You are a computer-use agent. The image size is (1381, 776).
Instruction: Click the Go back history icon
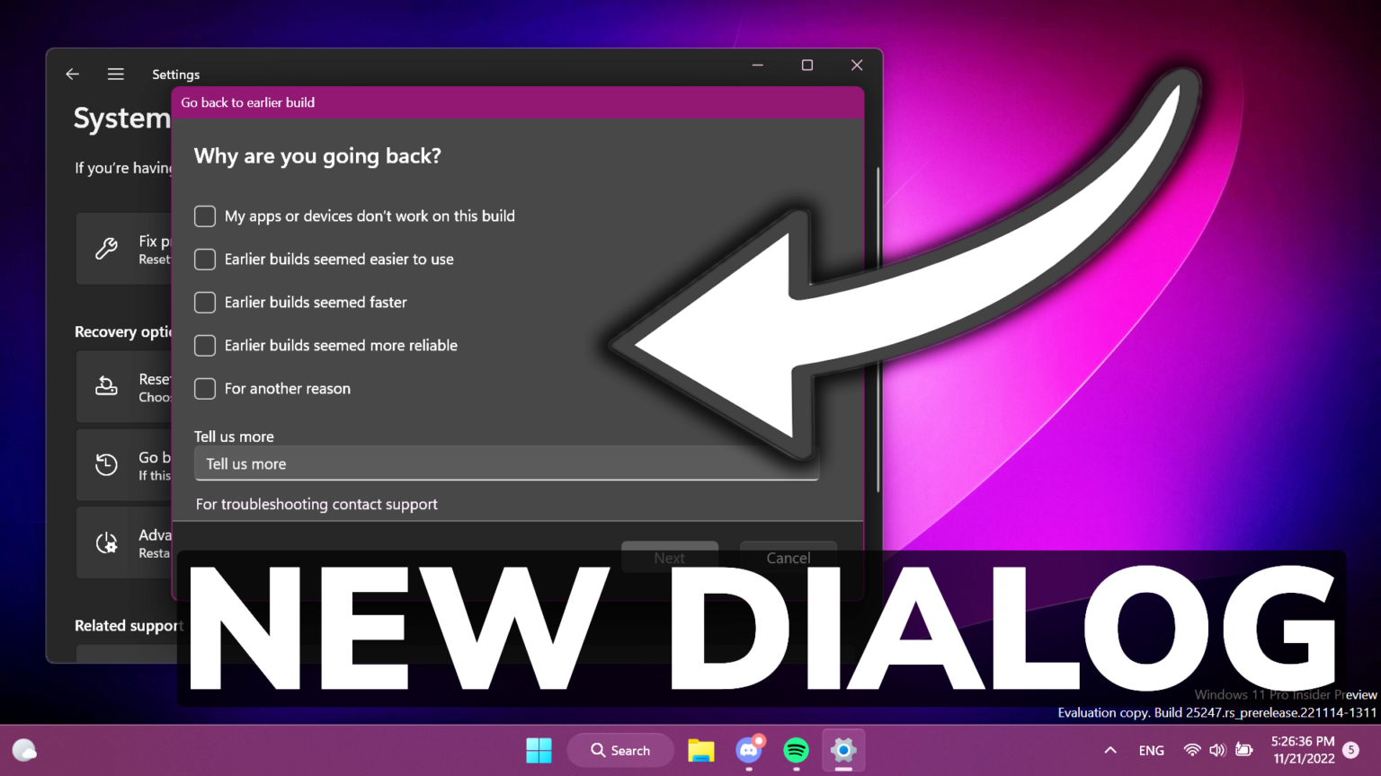pos(105,464)
